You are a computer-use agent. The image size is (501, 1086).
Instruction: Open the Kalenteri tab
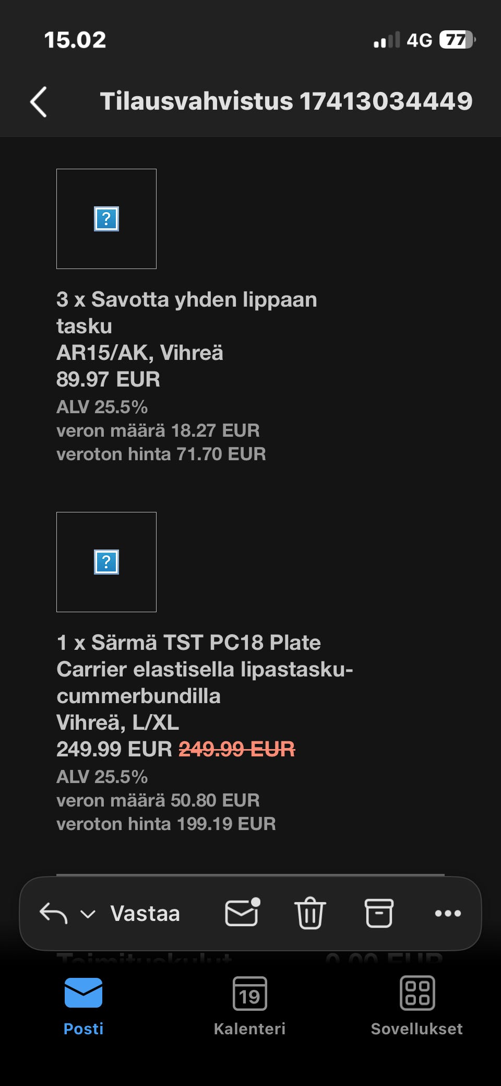249,1006
